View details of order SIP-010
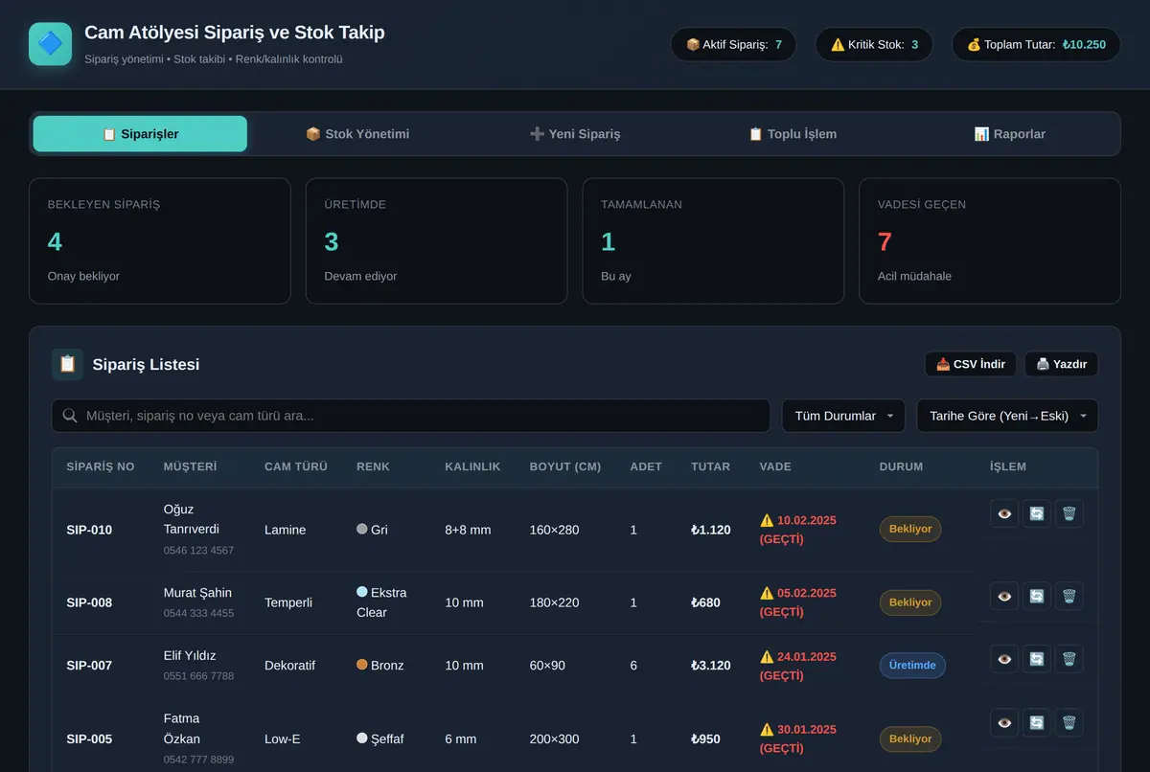The width and height of the screenshot is (1150, 772). (x=1004, y=513)
